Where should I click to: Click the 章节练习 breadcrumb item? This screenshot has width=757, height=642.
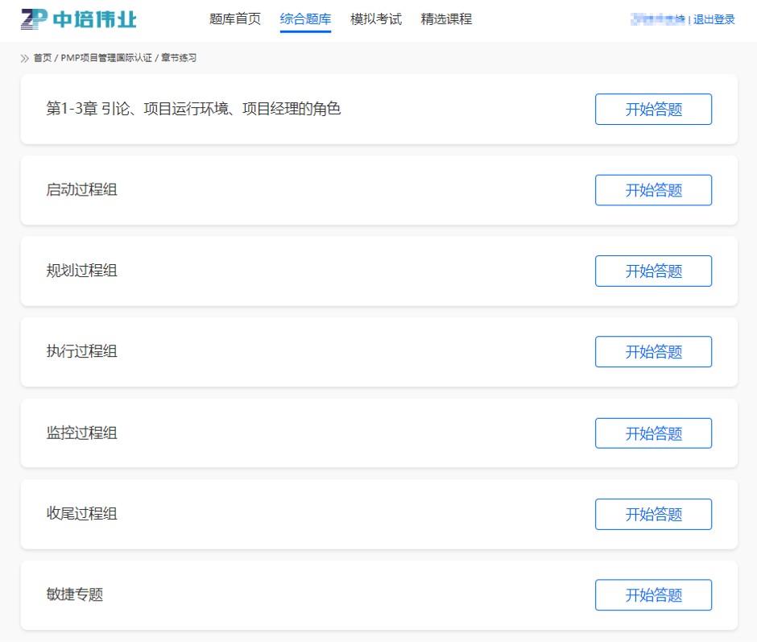tap(179, 58)
